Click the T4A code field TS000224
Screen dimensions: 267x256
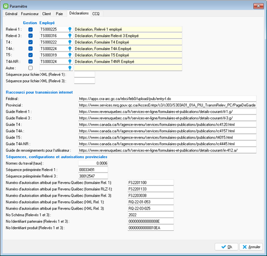point(54,49)
